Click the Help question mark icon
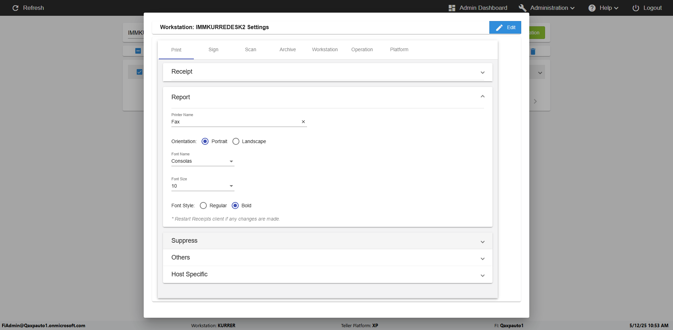 pos(592,8)
